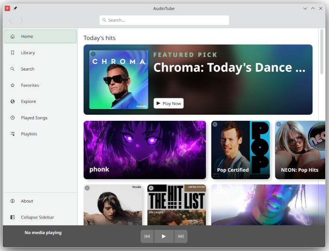329x251 pixels.
Task: Click the Library bookmark icon
Action: [13, 53]
